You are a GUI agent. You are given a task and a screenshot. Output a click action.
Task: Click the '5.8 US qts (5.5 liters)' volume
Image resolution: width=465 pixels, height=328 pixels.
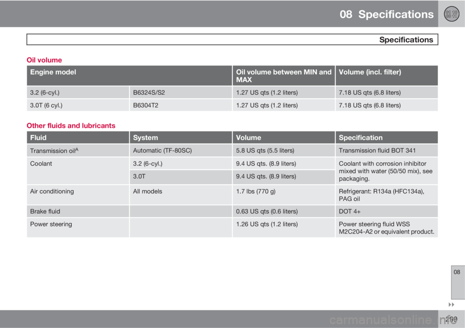coord(284,150)
